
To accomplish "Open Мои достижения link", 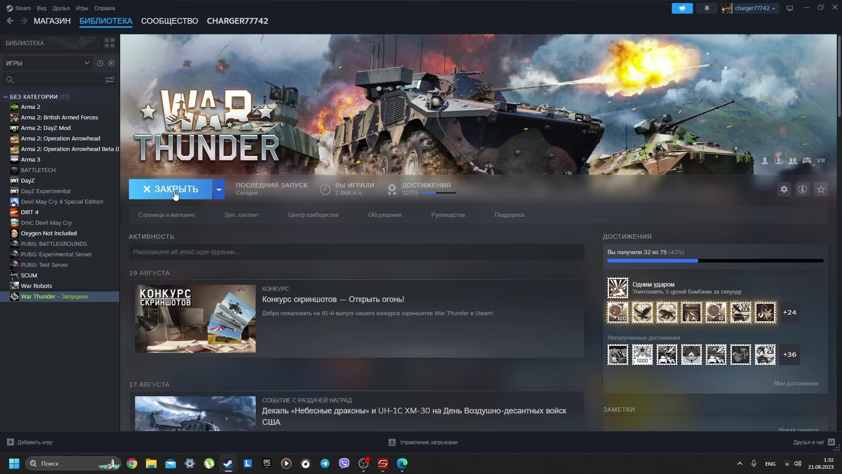I will [796, 383].
